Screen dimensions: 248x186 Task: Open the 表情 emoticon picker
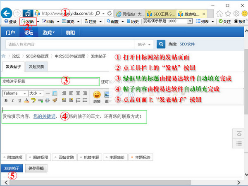click(x=97, y=97)
